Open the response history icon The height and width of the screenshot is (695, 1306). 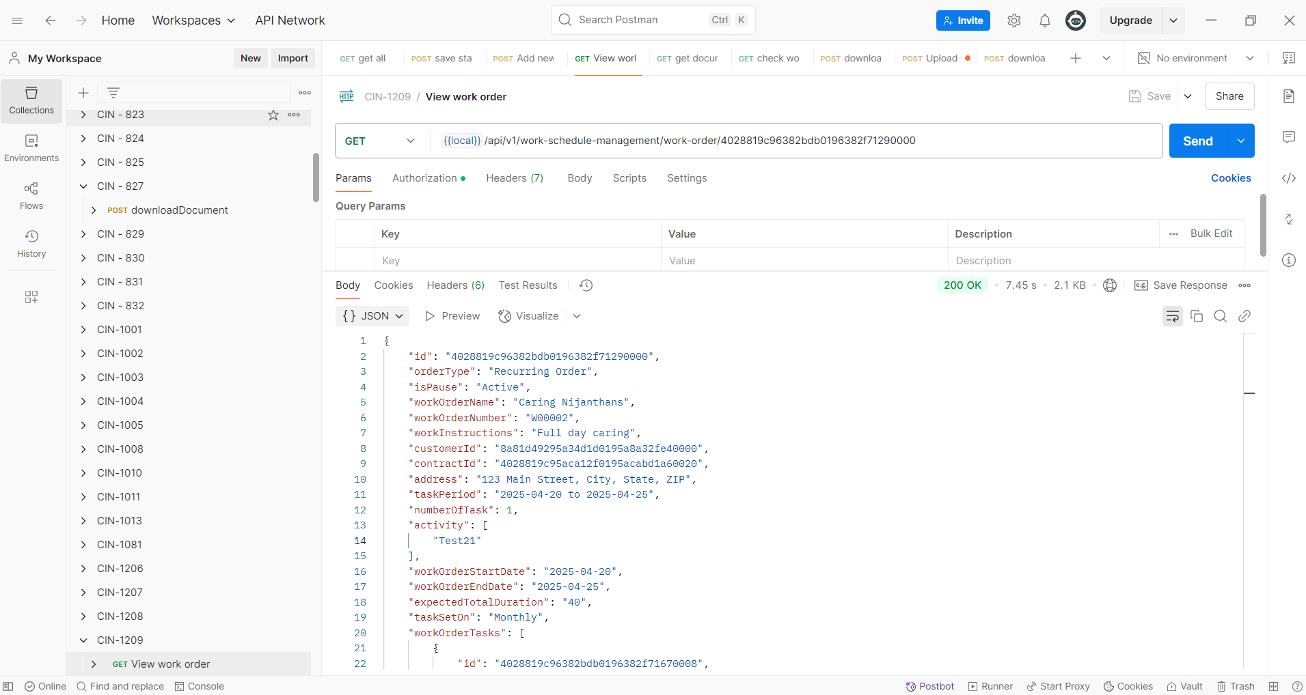point(586,285)
